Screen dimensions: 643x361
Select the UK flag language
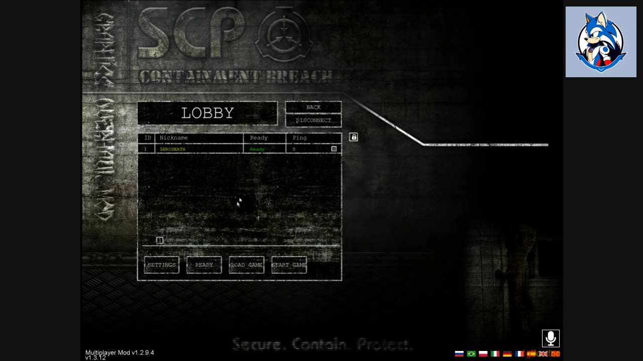click(x=543, y=353)
